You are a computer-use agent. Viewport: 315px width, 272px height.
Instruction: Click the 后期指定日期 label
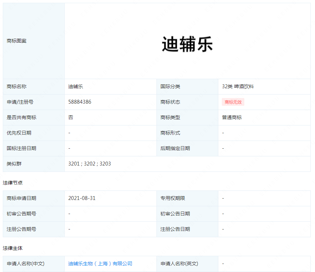175,148
